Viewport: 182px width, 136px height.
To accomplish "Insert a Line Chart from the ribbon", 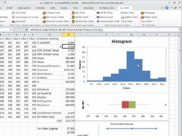I will click(19, 13).
